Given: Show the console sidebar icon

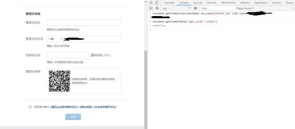Looking at the screenshot, I should click(151, 8).
